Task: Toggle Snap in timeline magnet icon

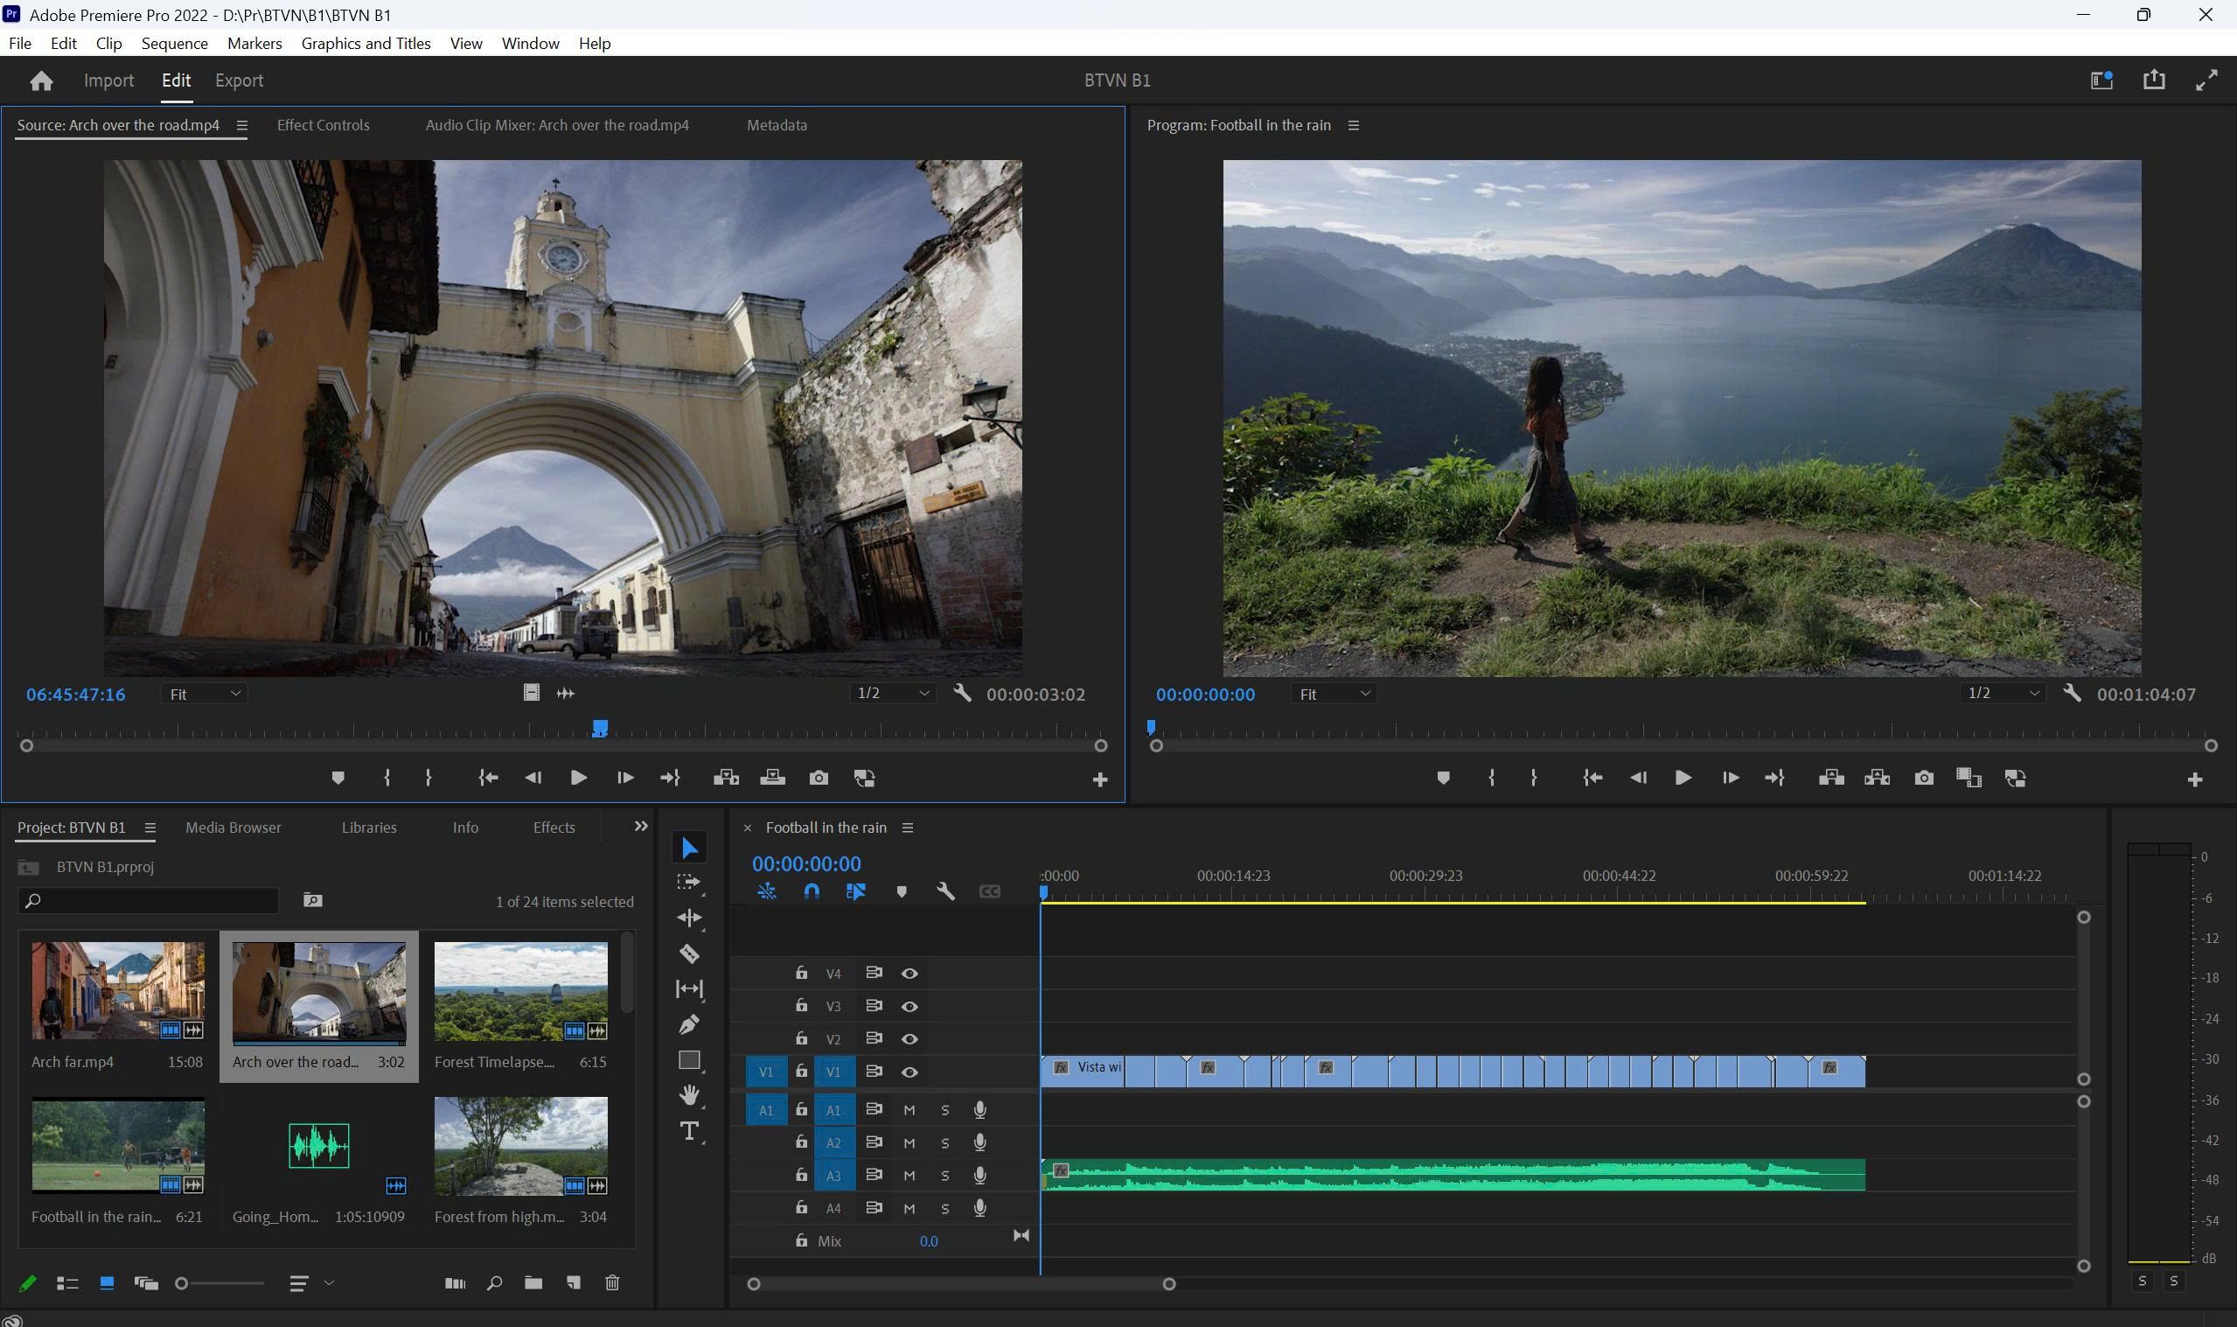Action: click(812, 891)
